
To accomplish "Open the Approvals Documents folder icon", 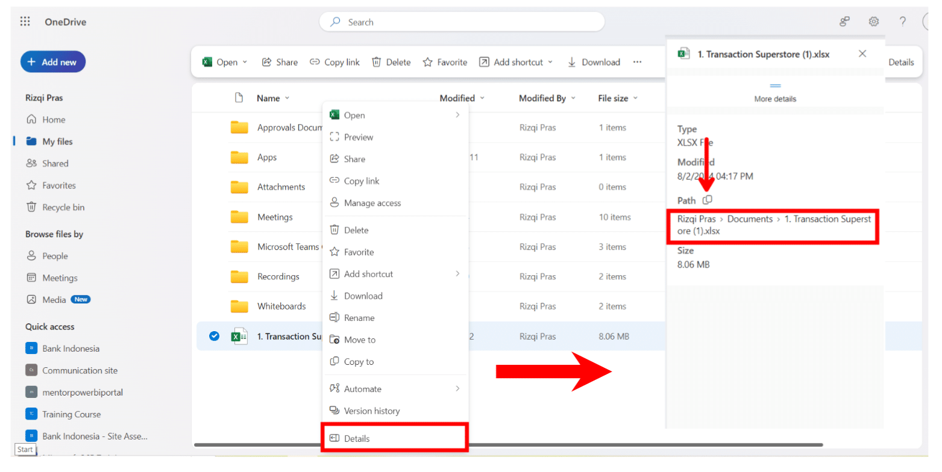I will [239, 127].
